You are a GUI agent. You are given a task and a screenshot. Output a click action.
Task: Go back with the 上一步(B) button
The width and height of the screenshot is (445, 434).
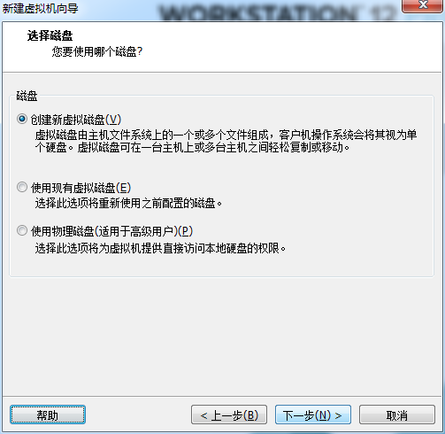[229, 415]
